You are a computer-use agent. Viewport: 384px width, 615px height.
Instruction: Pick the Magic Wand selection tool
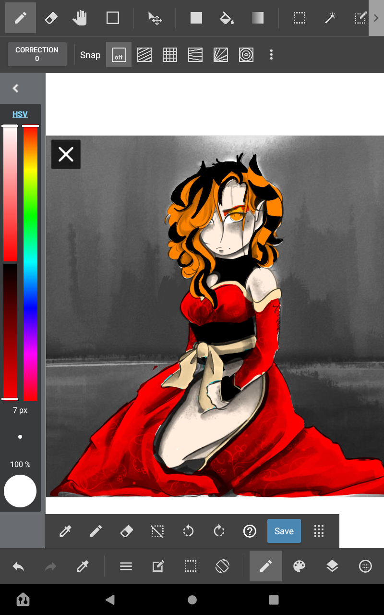pos(330,18)
